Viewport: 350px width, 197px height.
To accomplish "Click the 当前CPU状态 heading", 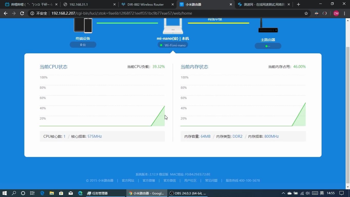I will coord(54,67).
